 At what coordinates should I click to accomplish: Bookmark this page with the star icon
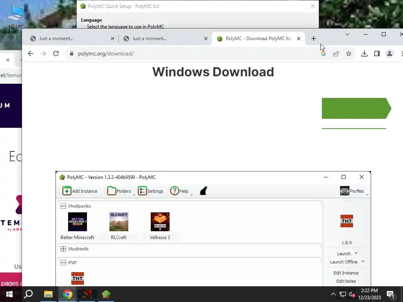349,53
